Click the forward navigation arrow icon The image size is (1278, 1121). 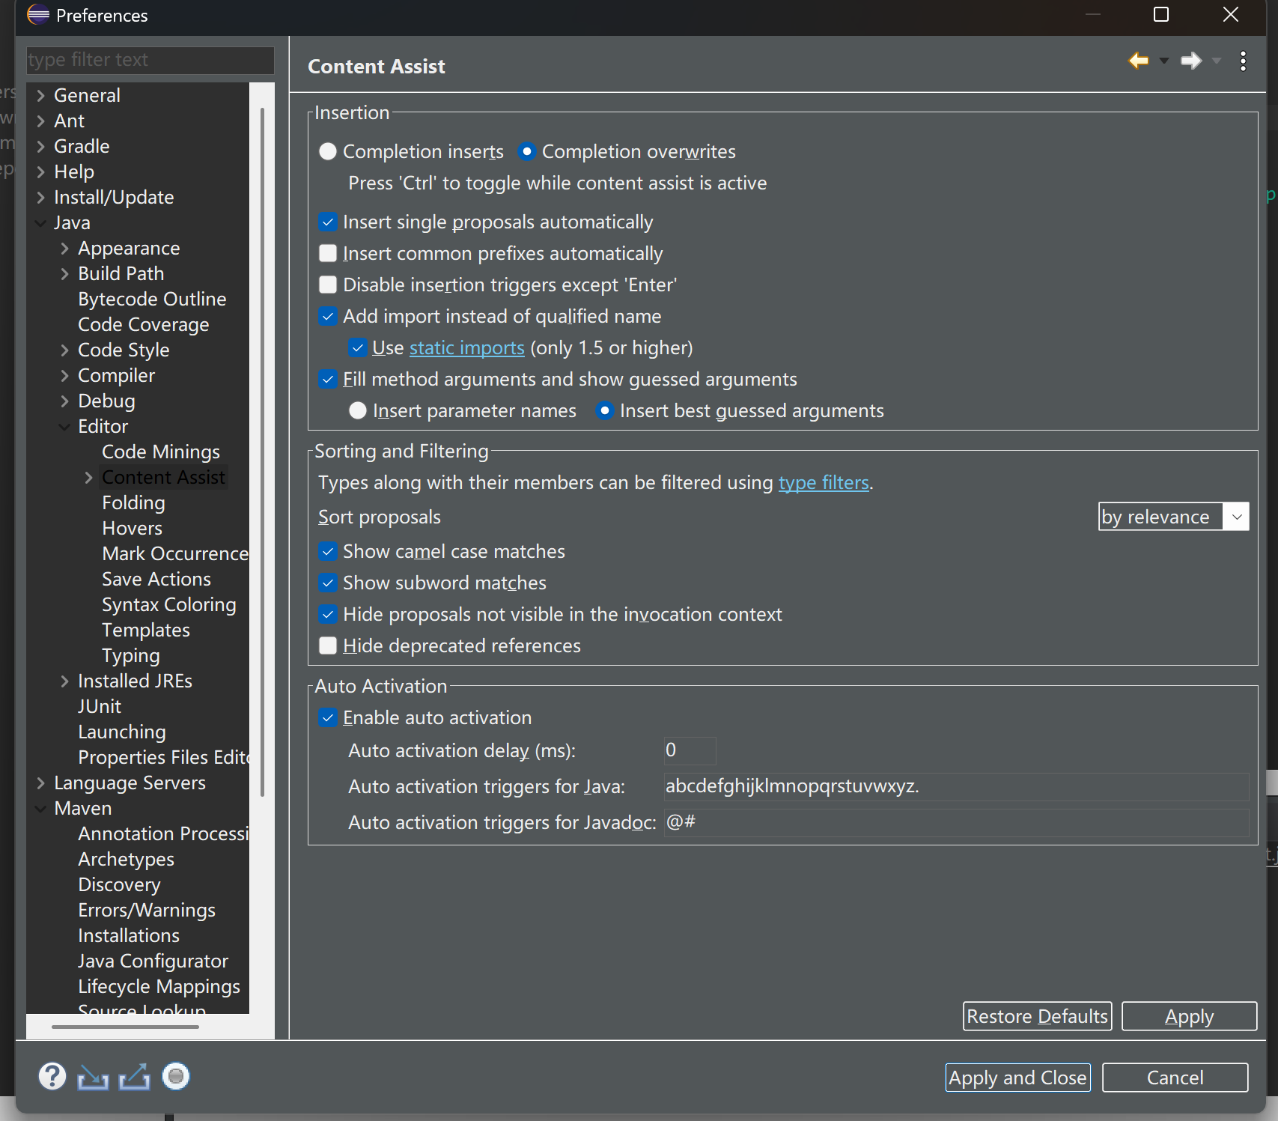1190,61
